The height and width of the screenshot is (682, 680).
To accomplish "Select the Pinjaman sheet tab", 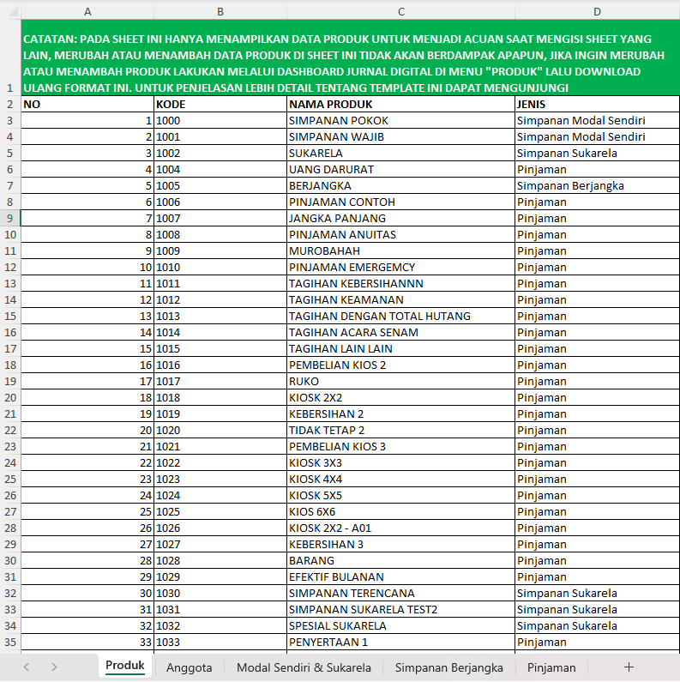I will tap(551, 667).
